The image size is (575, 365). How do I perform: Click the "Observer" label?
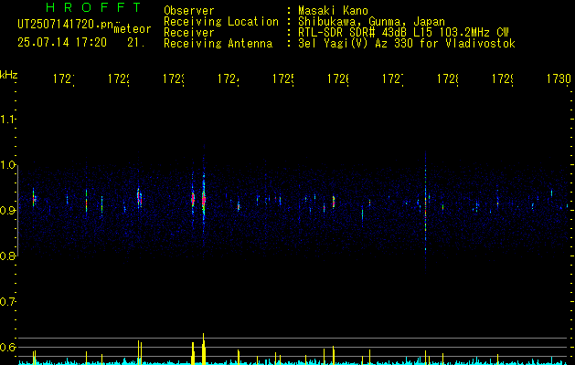click(189, 11)
